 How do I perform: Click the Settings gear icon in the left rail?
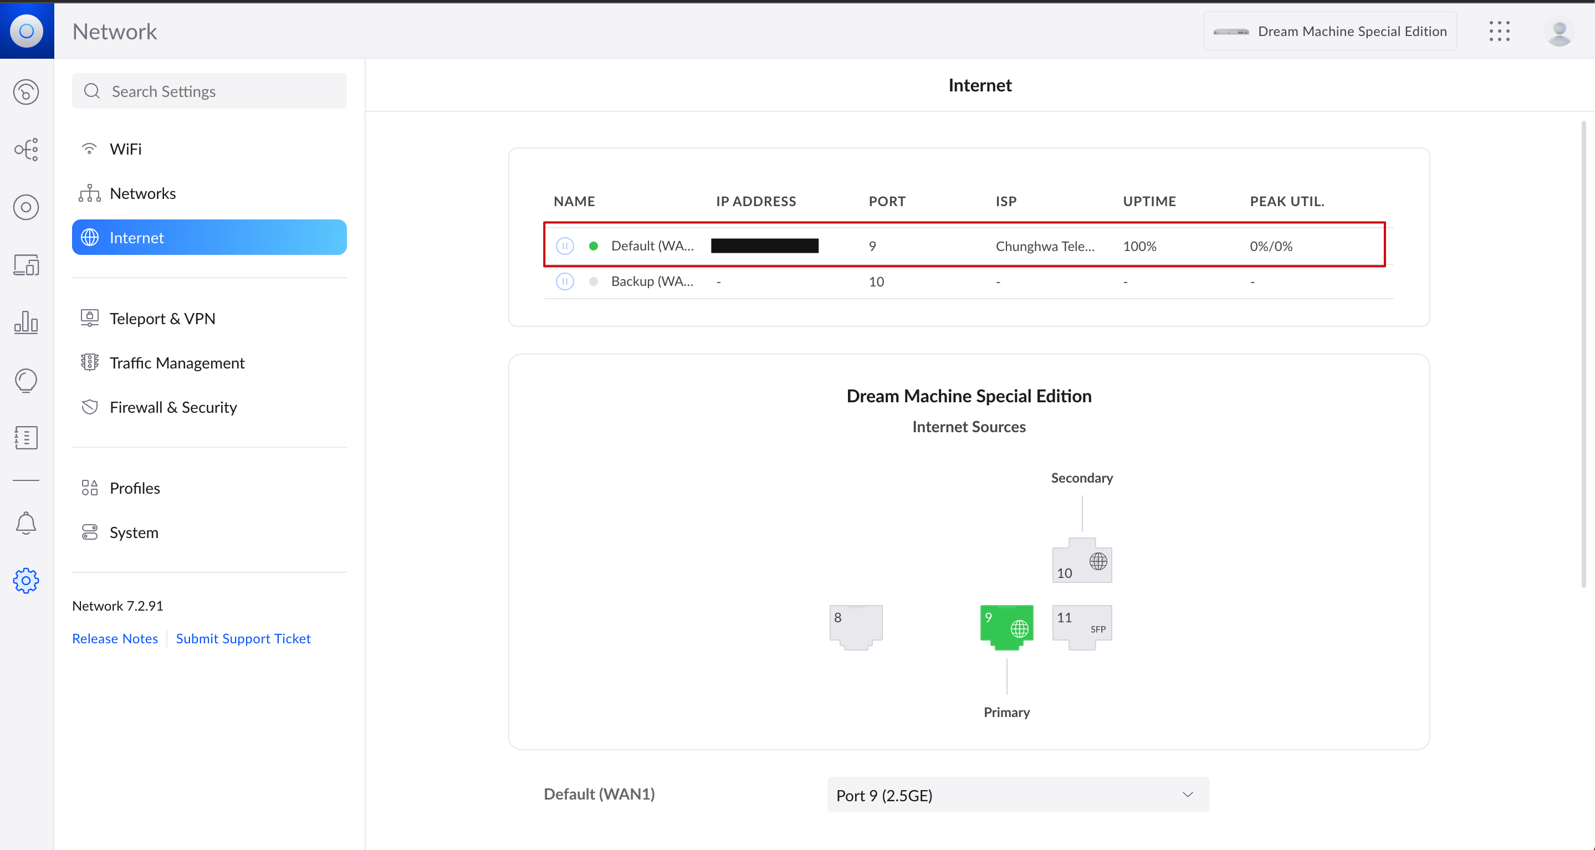(x=26, y=581)
